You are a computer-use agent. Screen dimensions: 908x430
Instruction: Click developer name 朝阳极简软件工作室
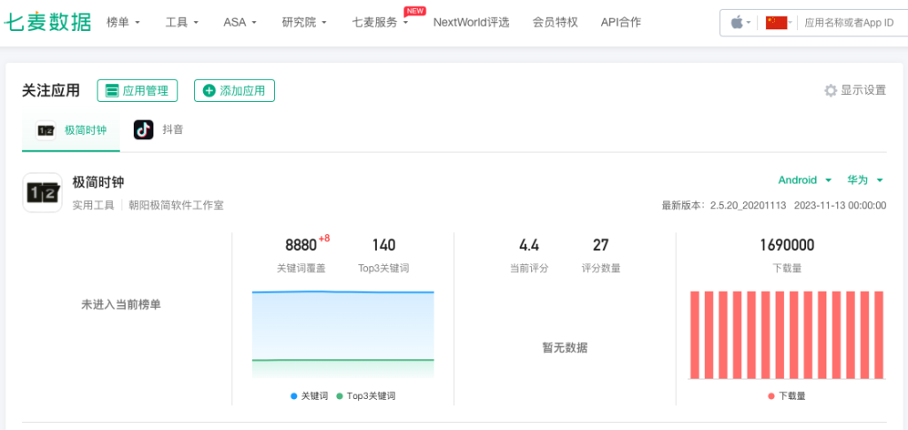tap(176, 205)
